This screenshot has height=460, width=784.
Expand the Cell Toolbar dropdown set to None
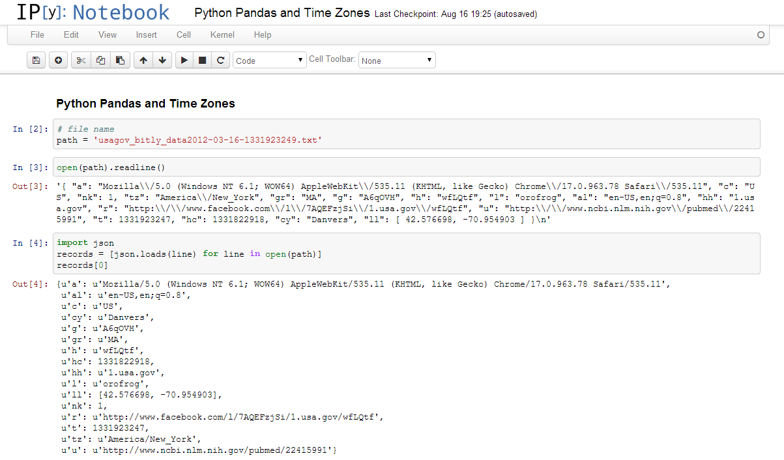click(397, 61)
